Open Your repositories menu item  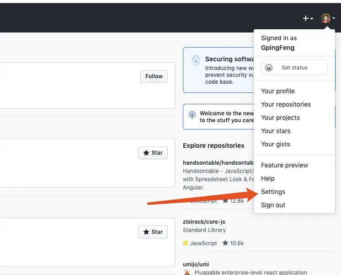(x=286, y=104)
